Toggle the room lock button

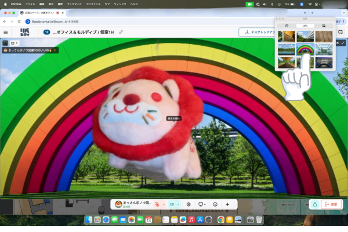315,205
